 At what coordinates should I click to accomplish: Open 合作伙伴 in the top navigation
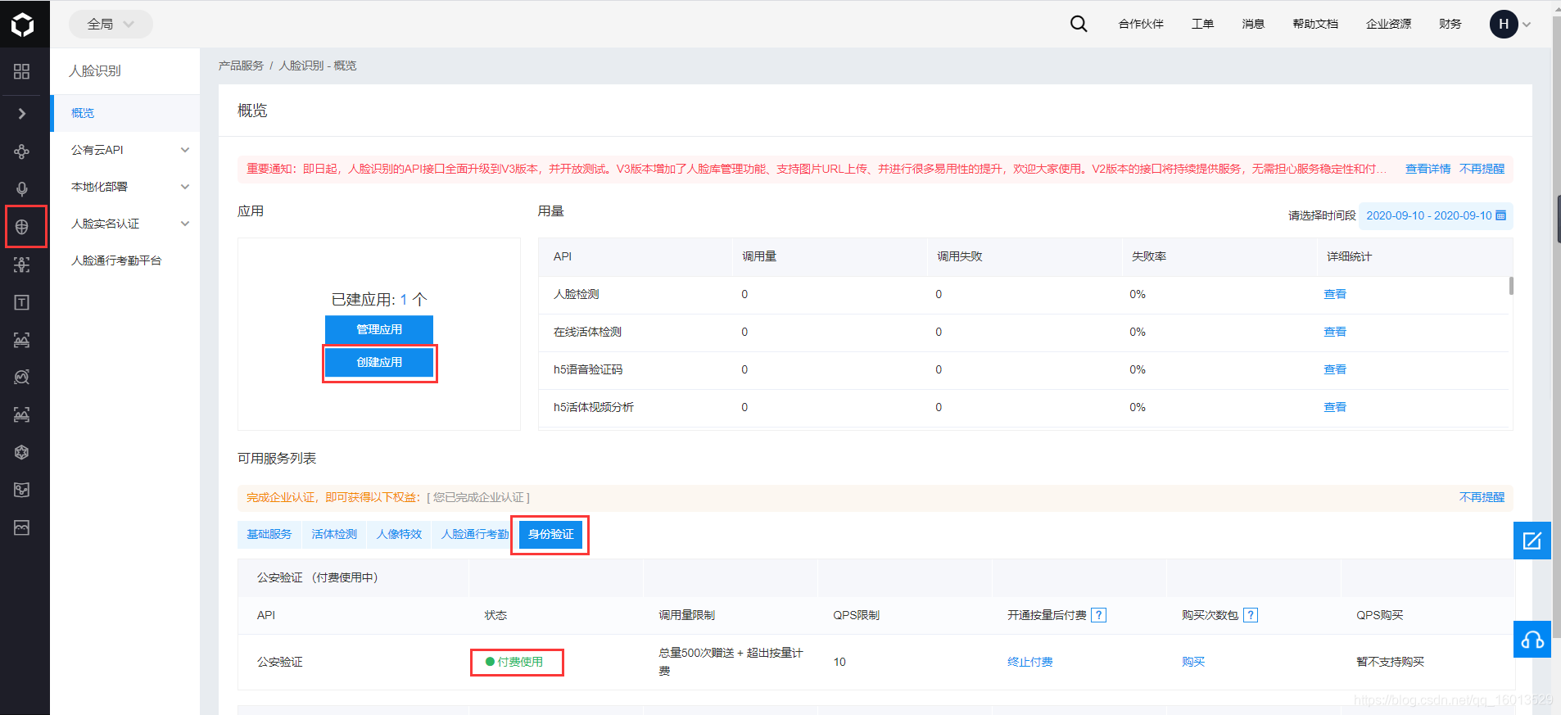(1141, 24)
